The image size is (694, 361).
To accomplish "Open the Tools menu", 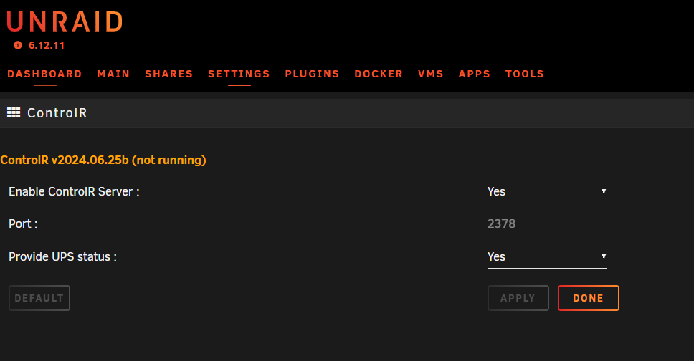I will [x=525, y=74].
